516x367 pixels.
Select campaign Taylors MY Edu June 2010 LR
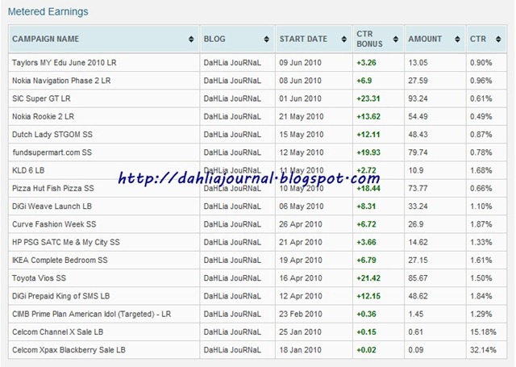coord(64,63)
